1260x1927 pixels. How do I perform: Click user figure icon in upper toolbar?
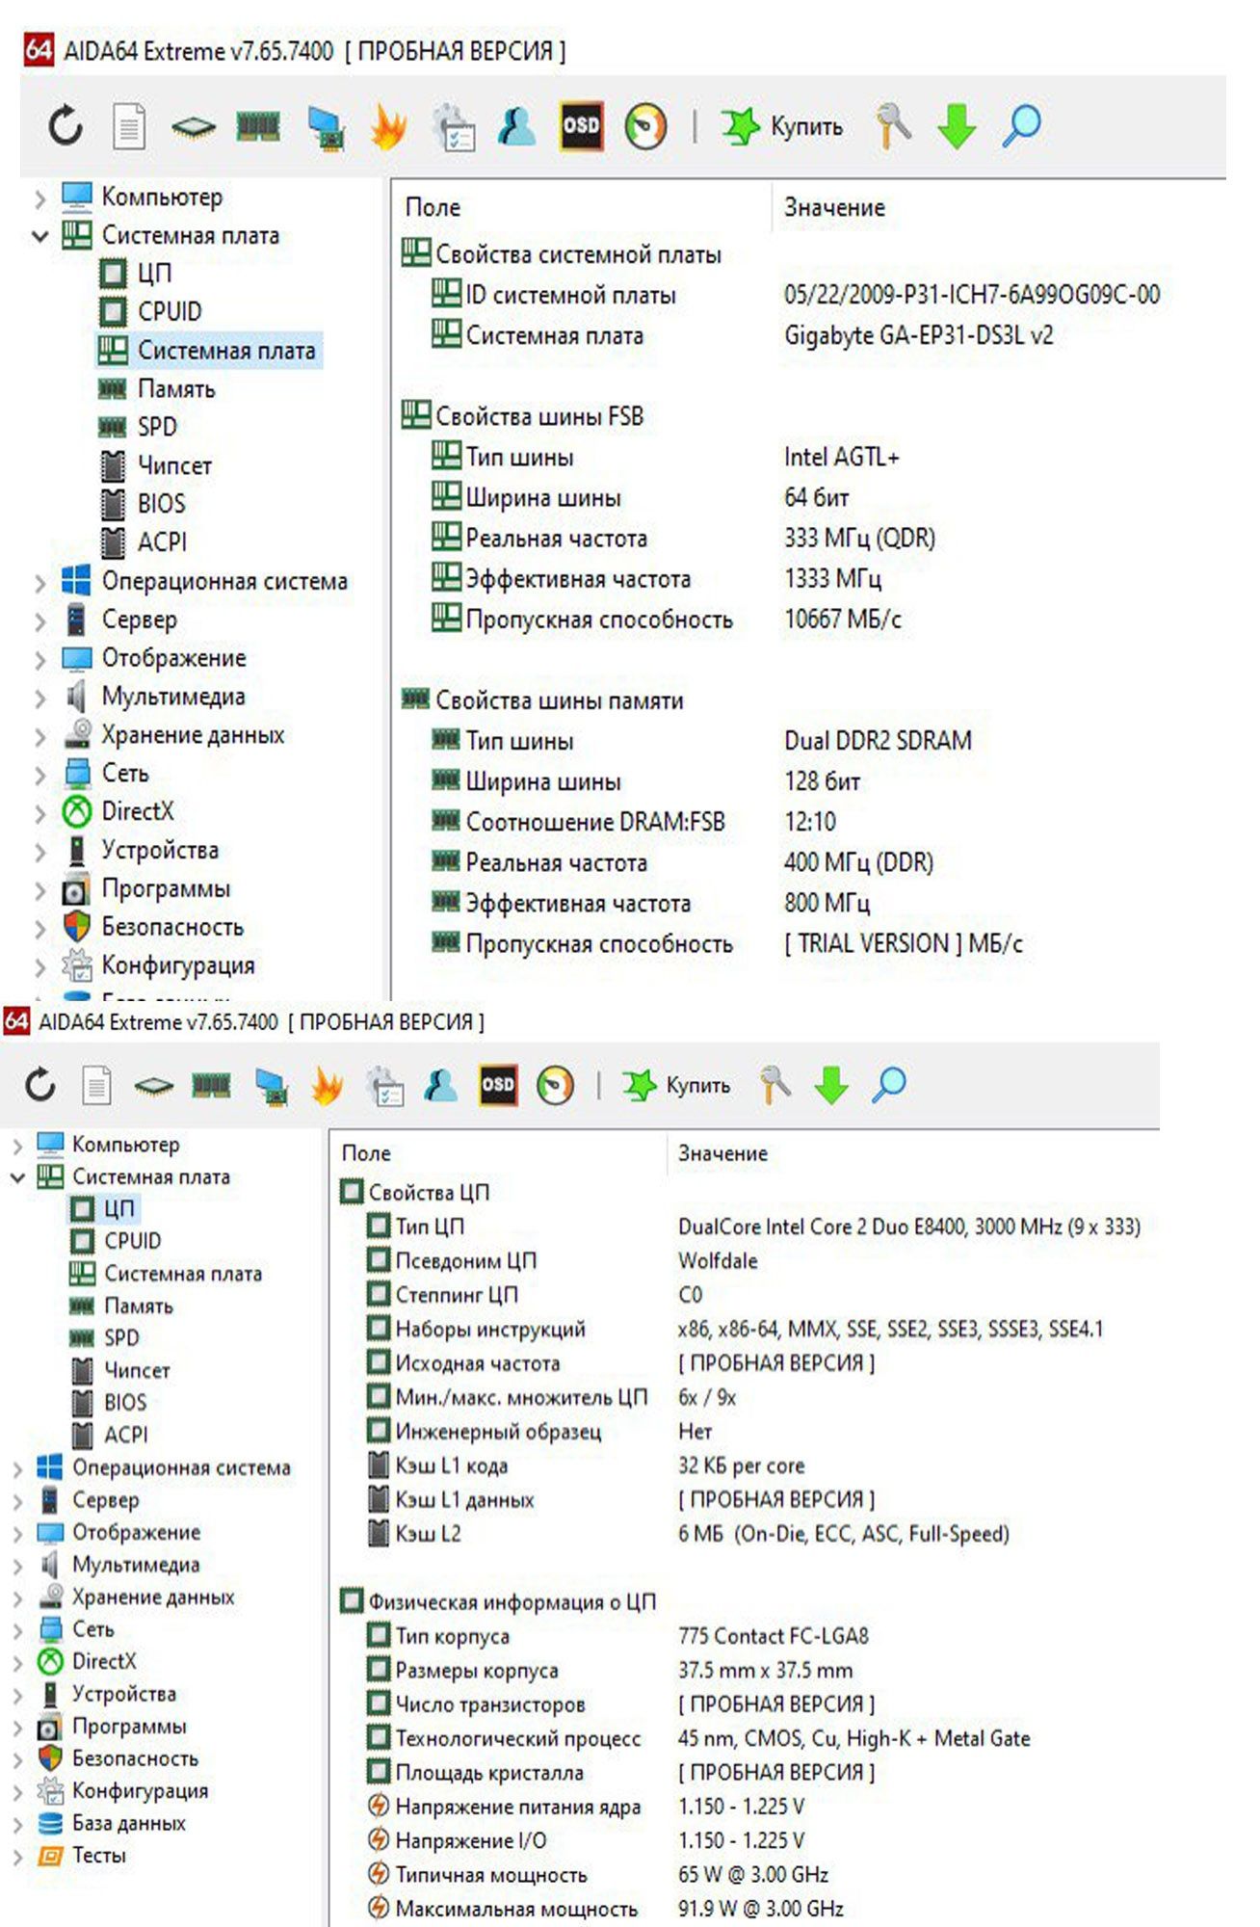coord(517,126)
